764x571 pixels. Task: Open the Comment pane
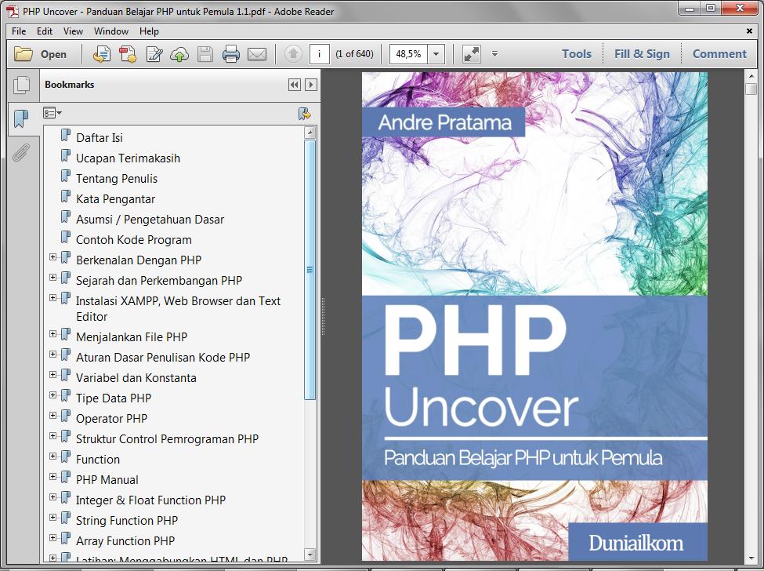(x=719, y=54)
